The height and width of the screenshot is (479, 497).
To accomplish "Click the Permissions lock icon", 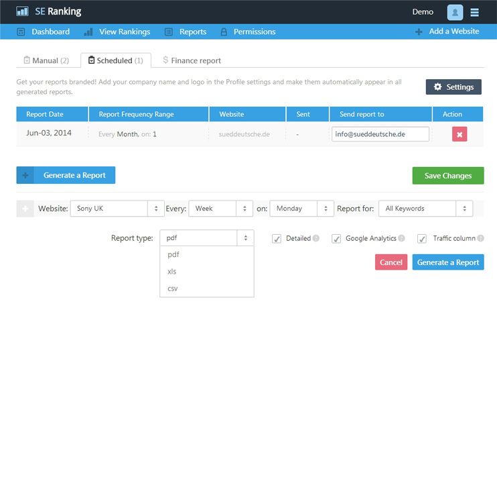I will click(224, 32).
